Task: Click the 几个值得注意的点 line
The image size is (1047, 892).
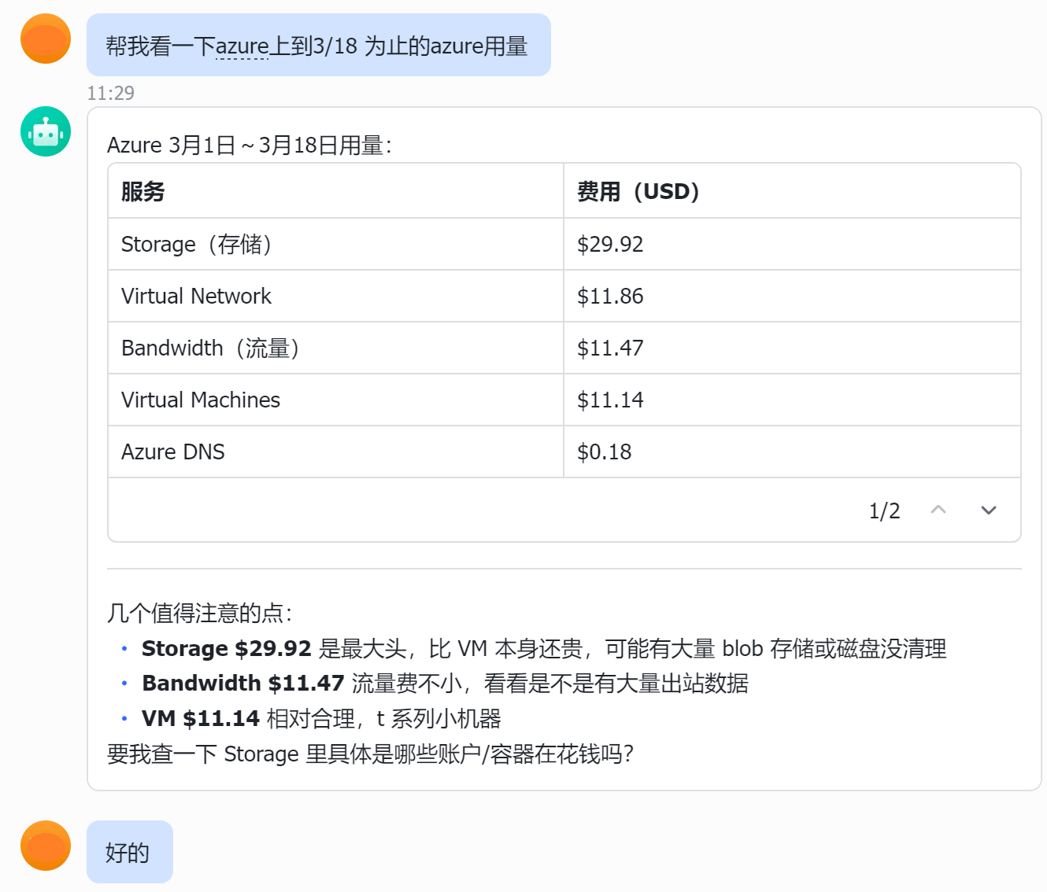Action: click(199, 613)
